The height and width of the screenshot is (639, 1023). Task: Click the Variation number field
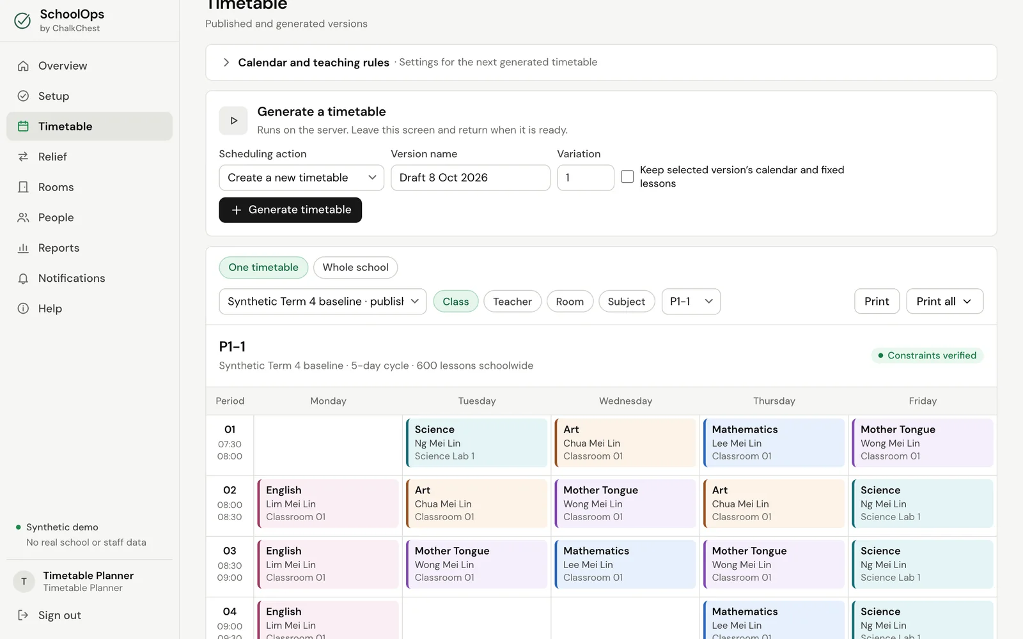coord(586,178)
